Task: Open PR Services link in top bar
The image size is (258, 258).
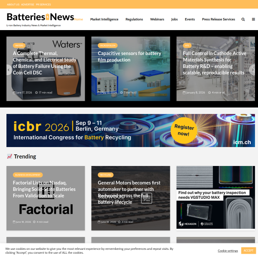Action: coord(43,4)
